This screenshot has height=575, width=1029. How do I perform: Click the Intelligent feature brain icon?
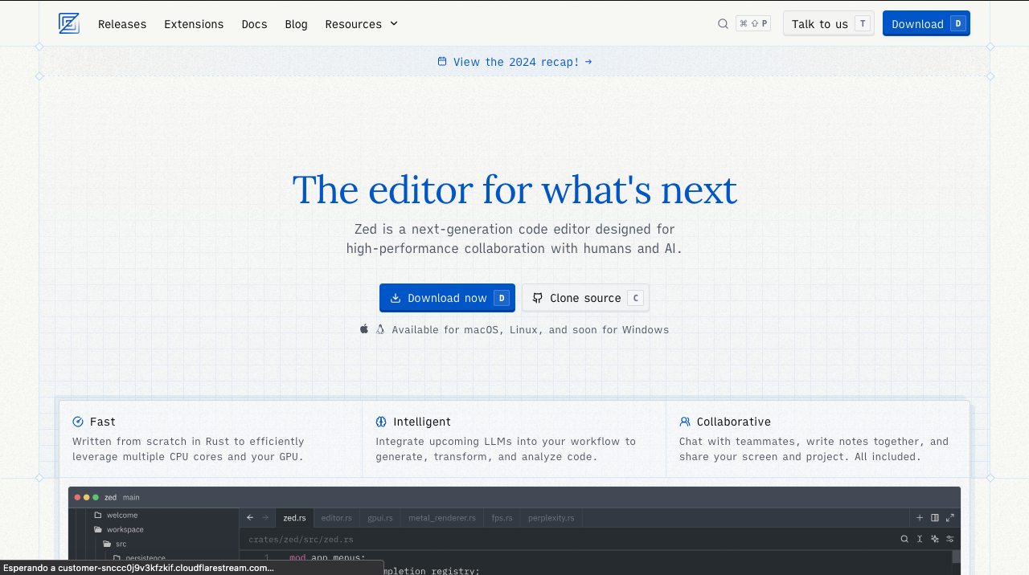381,422
